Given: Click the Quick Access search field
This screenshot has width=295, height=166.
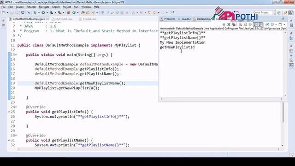Looking at the screenshot, I should (262, 12).
